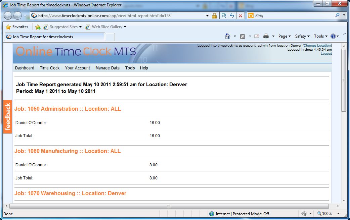Click the Suggested Sites link
The image size is (350, 220).
63,27
